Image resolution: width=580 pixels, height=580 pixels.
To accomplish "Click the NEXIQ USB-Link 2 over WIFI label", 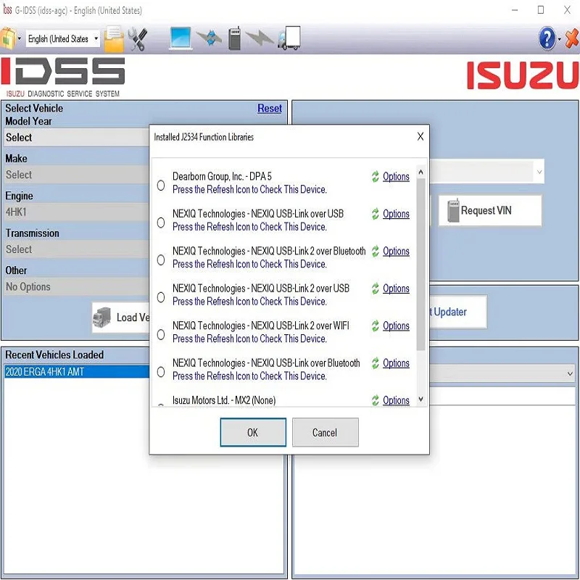I will (261, 326).
